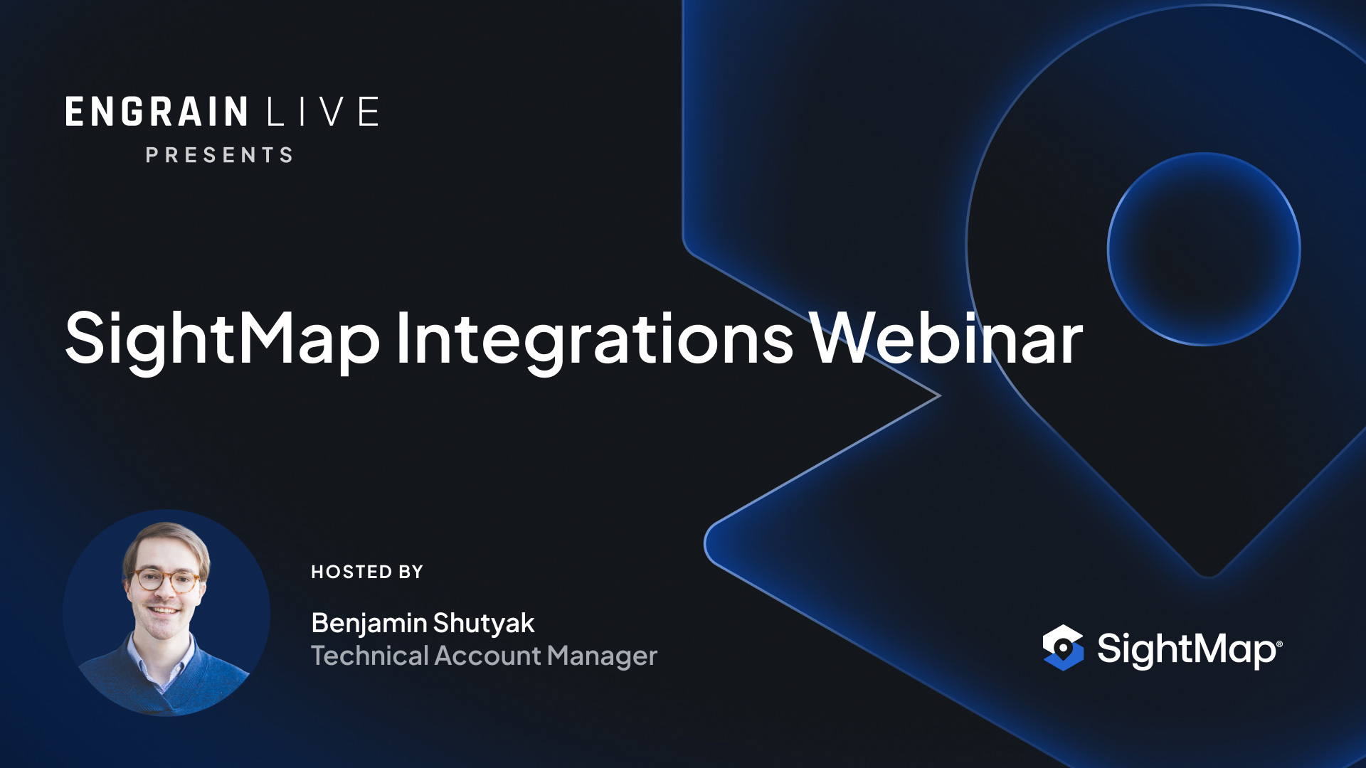Click the 'LIVE' text beside ENGRAIN

point(323,112)
